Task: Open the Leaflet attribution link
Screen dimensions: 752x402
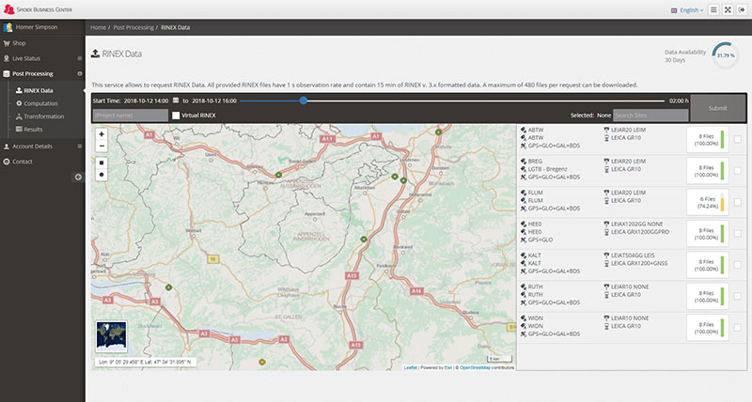Action: [411, 367]
